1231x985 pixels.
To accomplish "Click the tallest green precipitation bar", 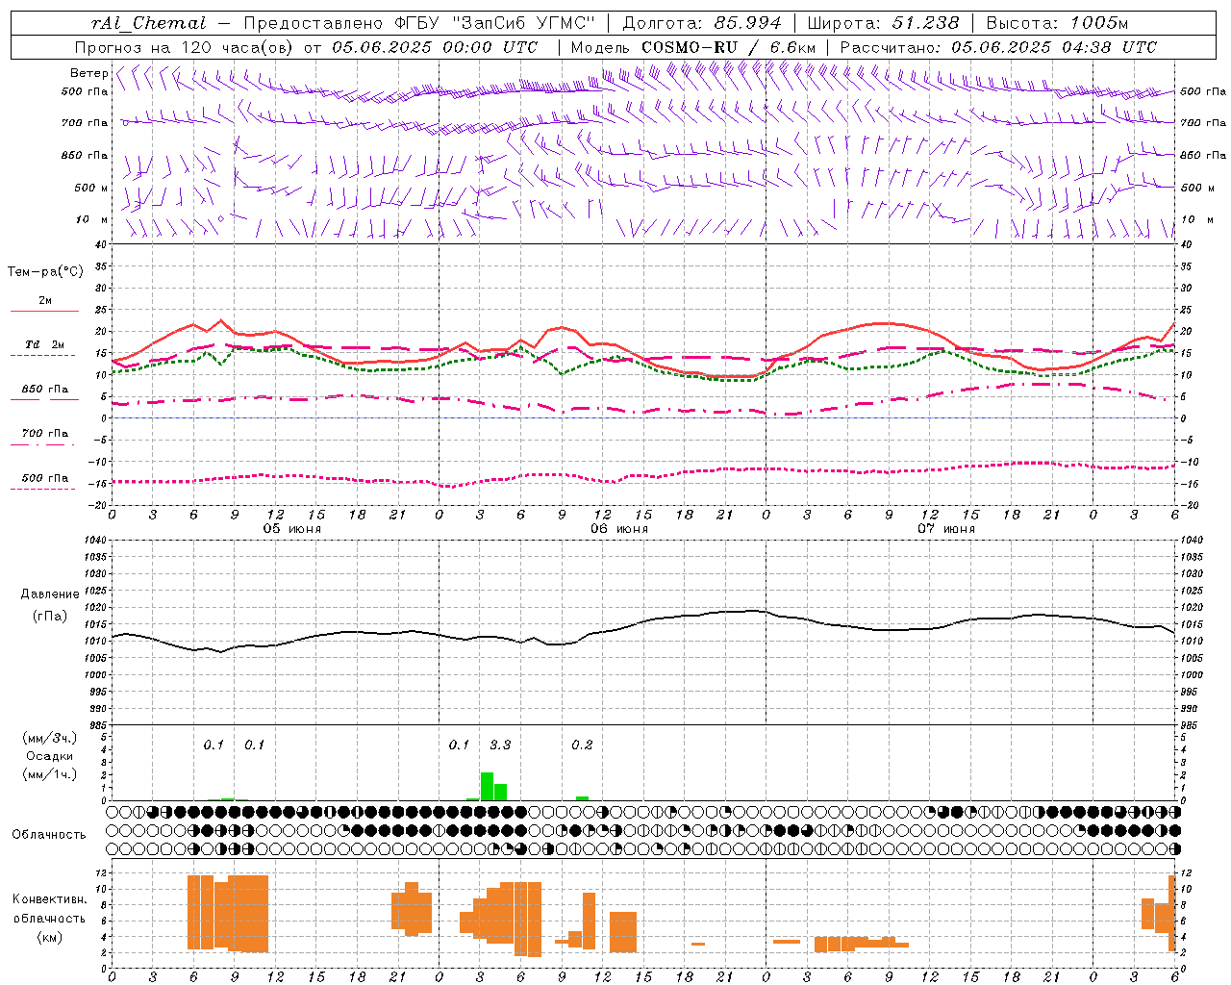I will 487,786.
